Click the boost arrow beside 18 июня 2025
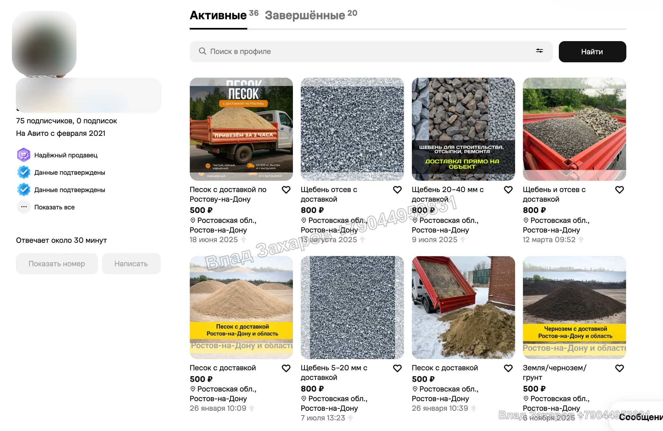The image size is (663, 431). pos(243,240)
